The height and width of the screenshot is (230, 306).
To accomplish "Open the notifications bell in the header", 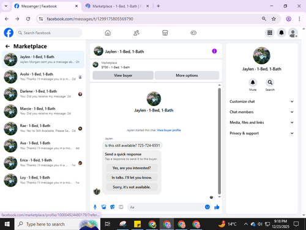I will [x=282, y=33].
